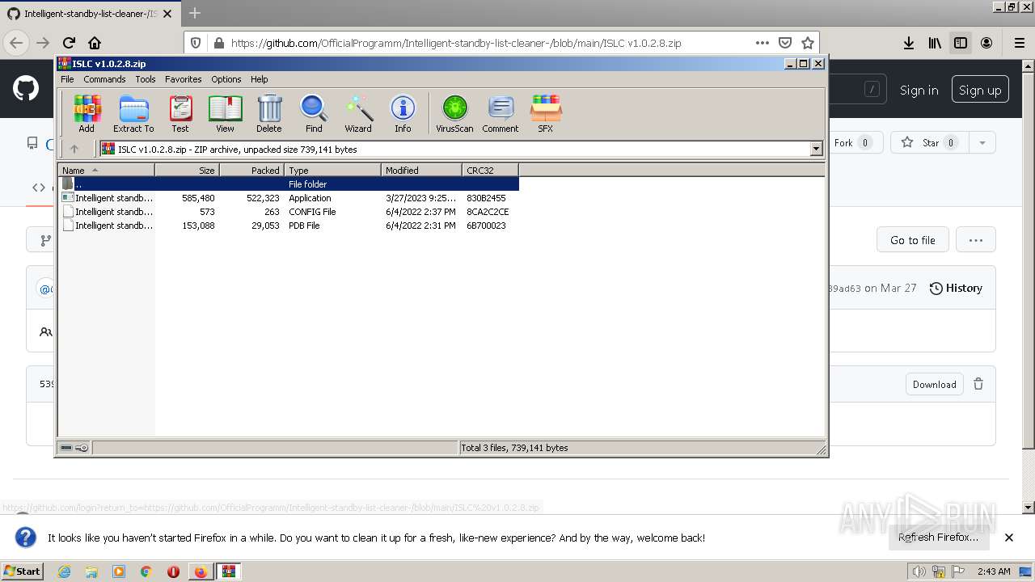Click the Refresh Firefox button

click(938, 538)
